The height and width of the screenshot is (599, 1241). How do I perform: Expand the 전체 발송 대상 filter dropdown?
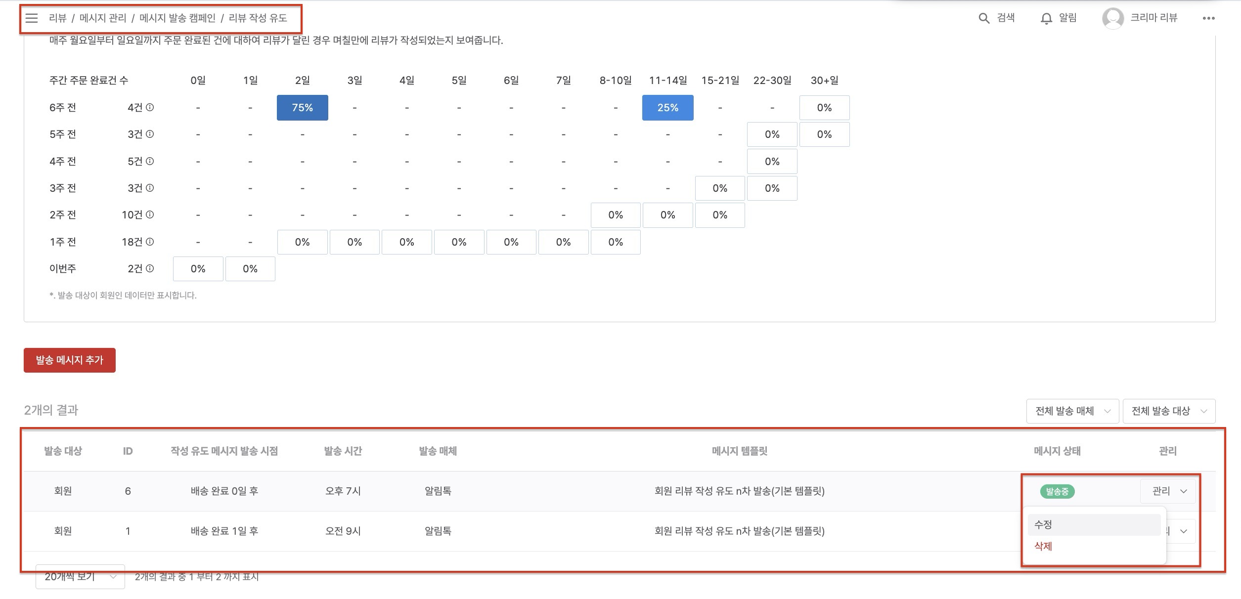pos(1168,411)
